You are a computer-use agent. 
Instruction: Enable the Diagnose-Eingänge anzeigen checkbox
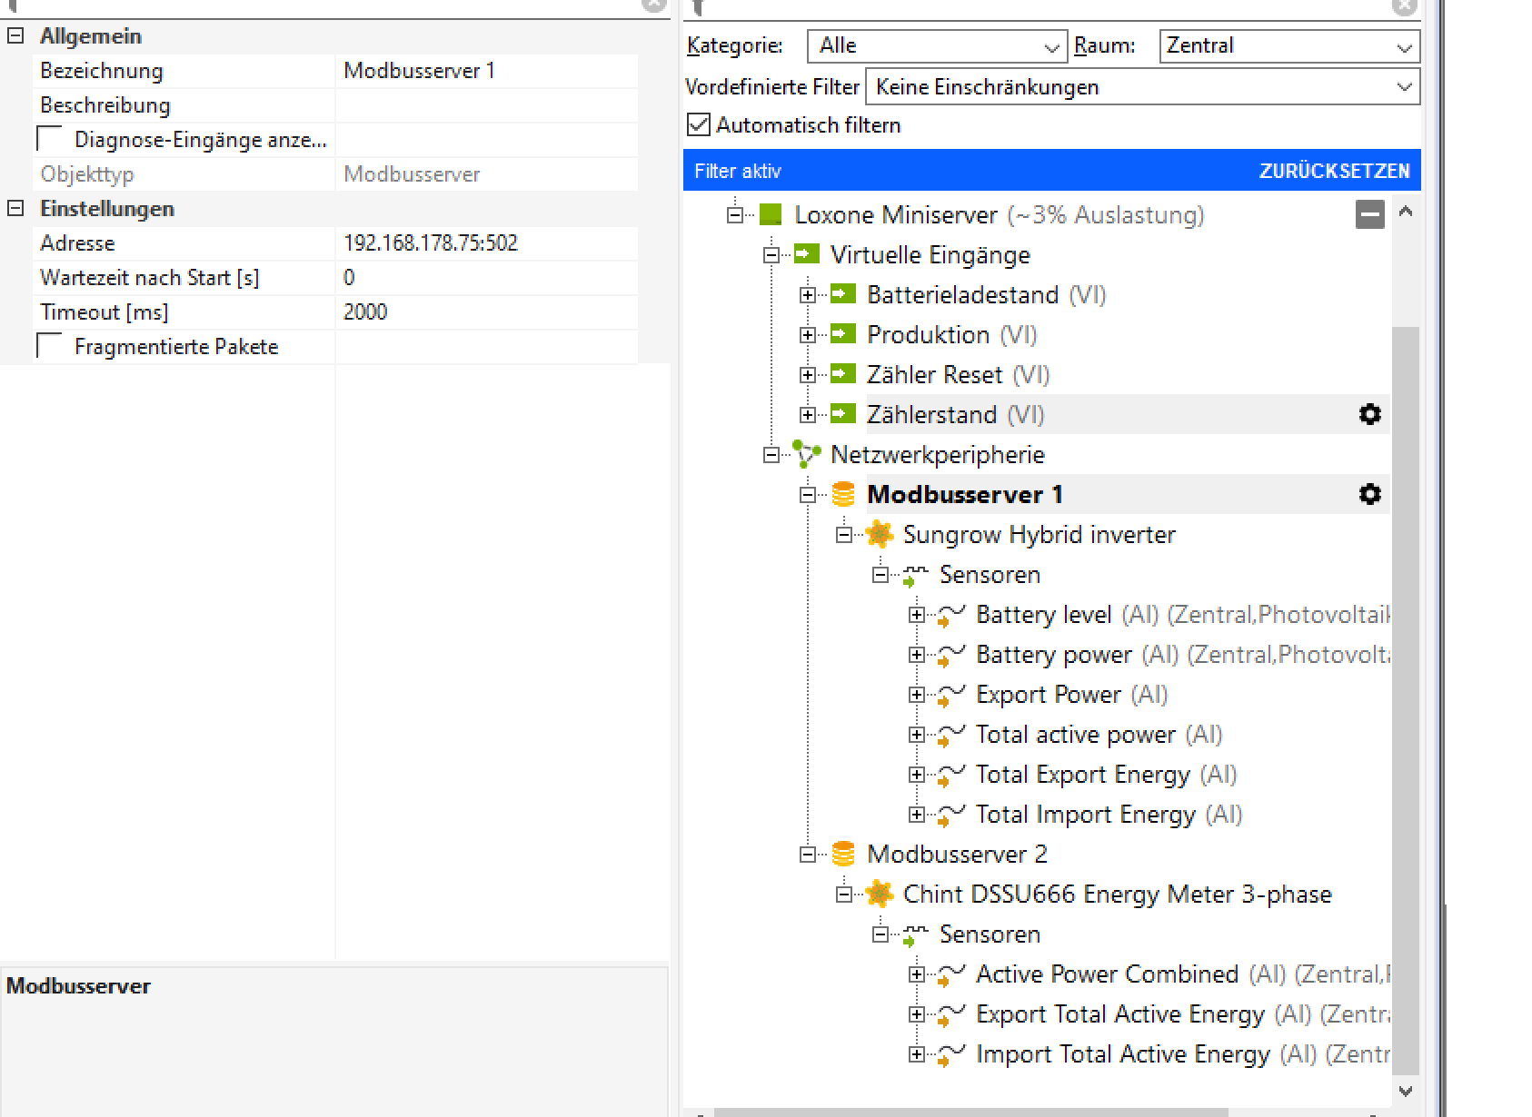(50, 139)
